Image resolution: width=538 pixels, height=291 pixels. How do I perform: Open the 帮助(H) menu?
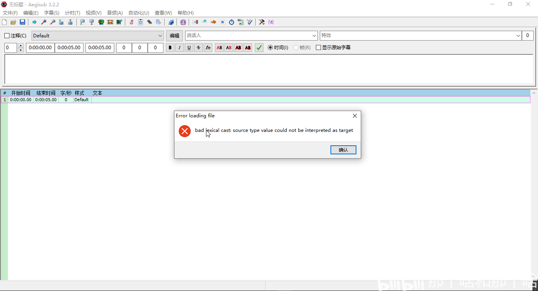point(186,13)
